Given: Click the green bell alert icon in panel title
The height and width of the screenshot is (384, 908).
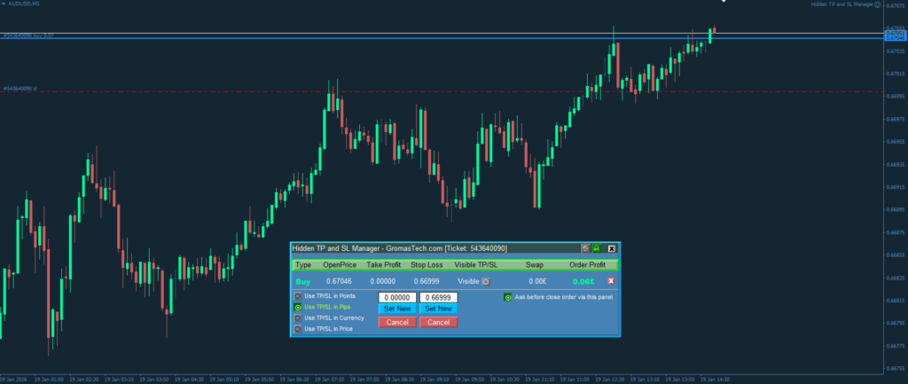Looking at the screenshot, I should (597, 248).
